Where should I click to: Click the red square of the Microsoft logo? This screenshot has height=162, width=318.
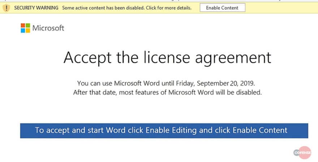coord(23,25)
